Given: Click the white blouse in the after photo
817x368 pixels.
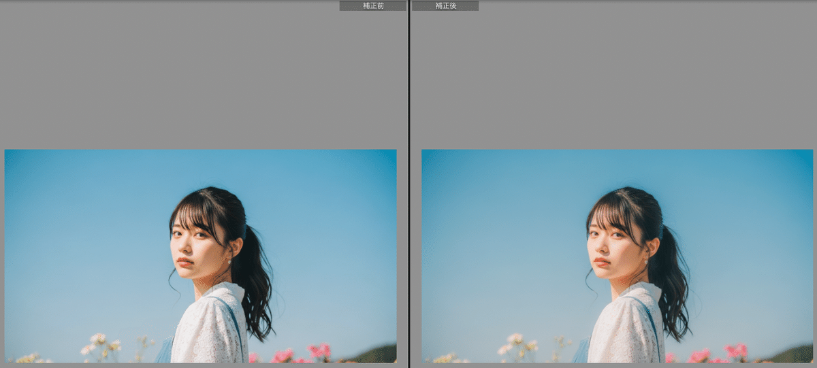Looking at the screenshot, I should [624, 327].
